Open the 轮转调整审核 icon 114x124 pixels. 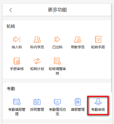(57, 61)
